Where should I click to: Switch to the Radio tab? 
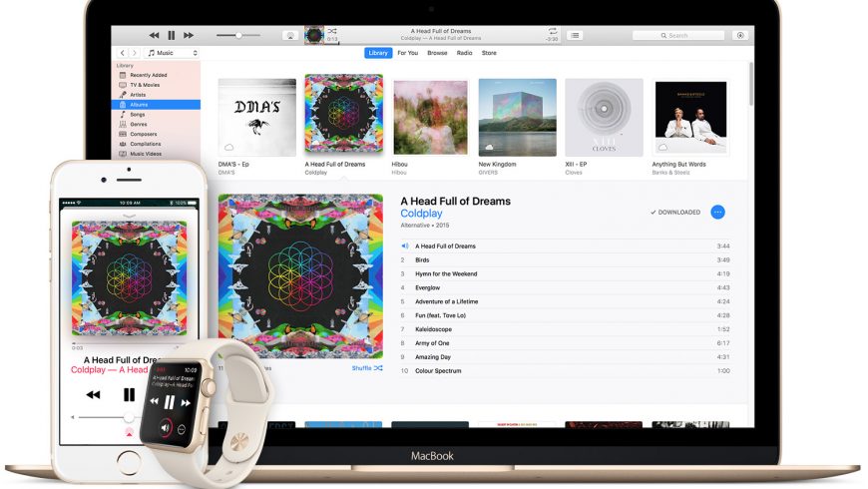click(464, 53)
